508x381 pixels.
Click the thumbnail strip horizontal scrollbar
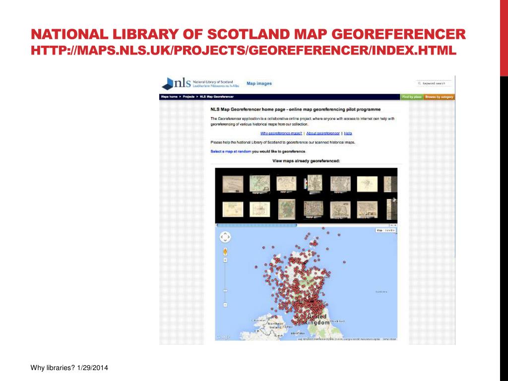coord(256,225)
